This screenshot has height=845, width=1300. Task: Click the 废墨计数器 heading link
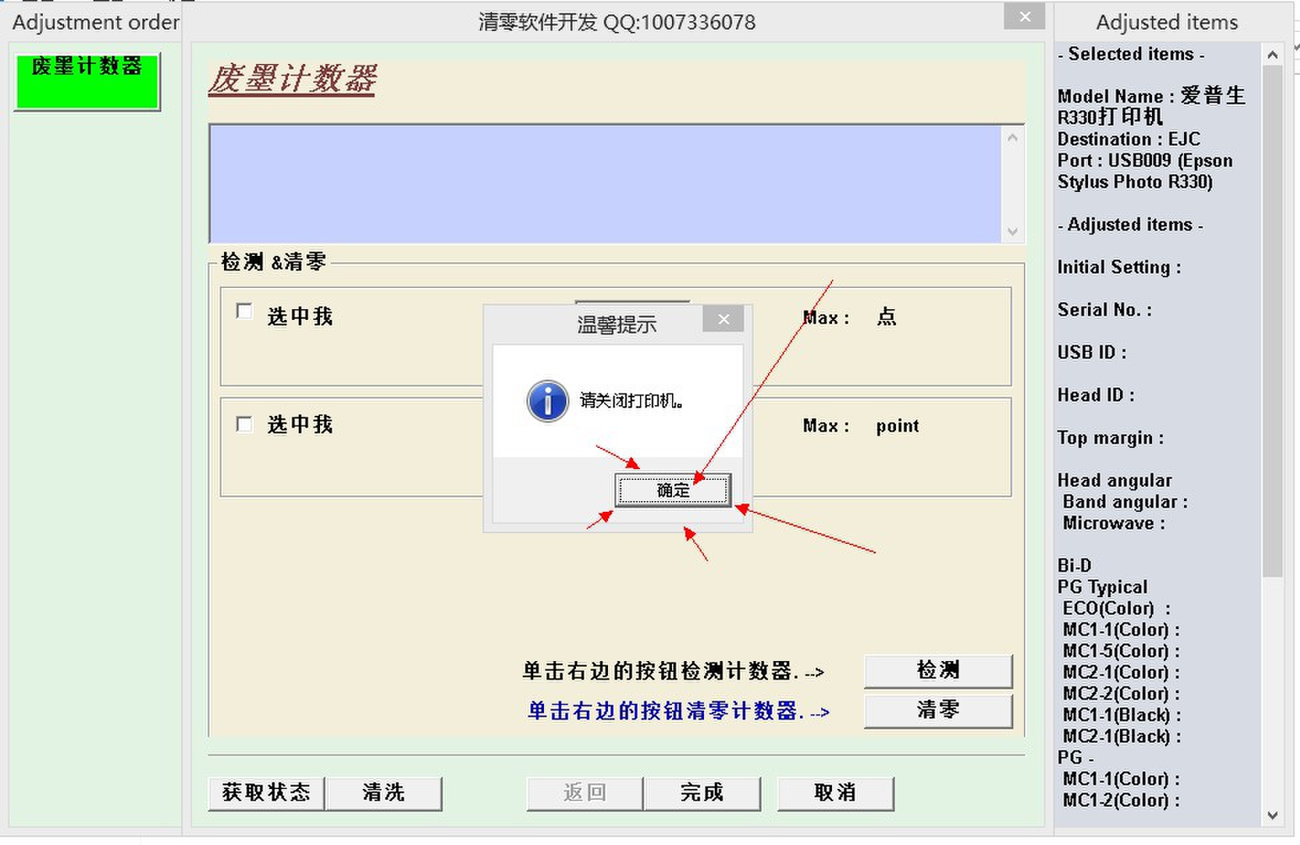tap(292, 79)
